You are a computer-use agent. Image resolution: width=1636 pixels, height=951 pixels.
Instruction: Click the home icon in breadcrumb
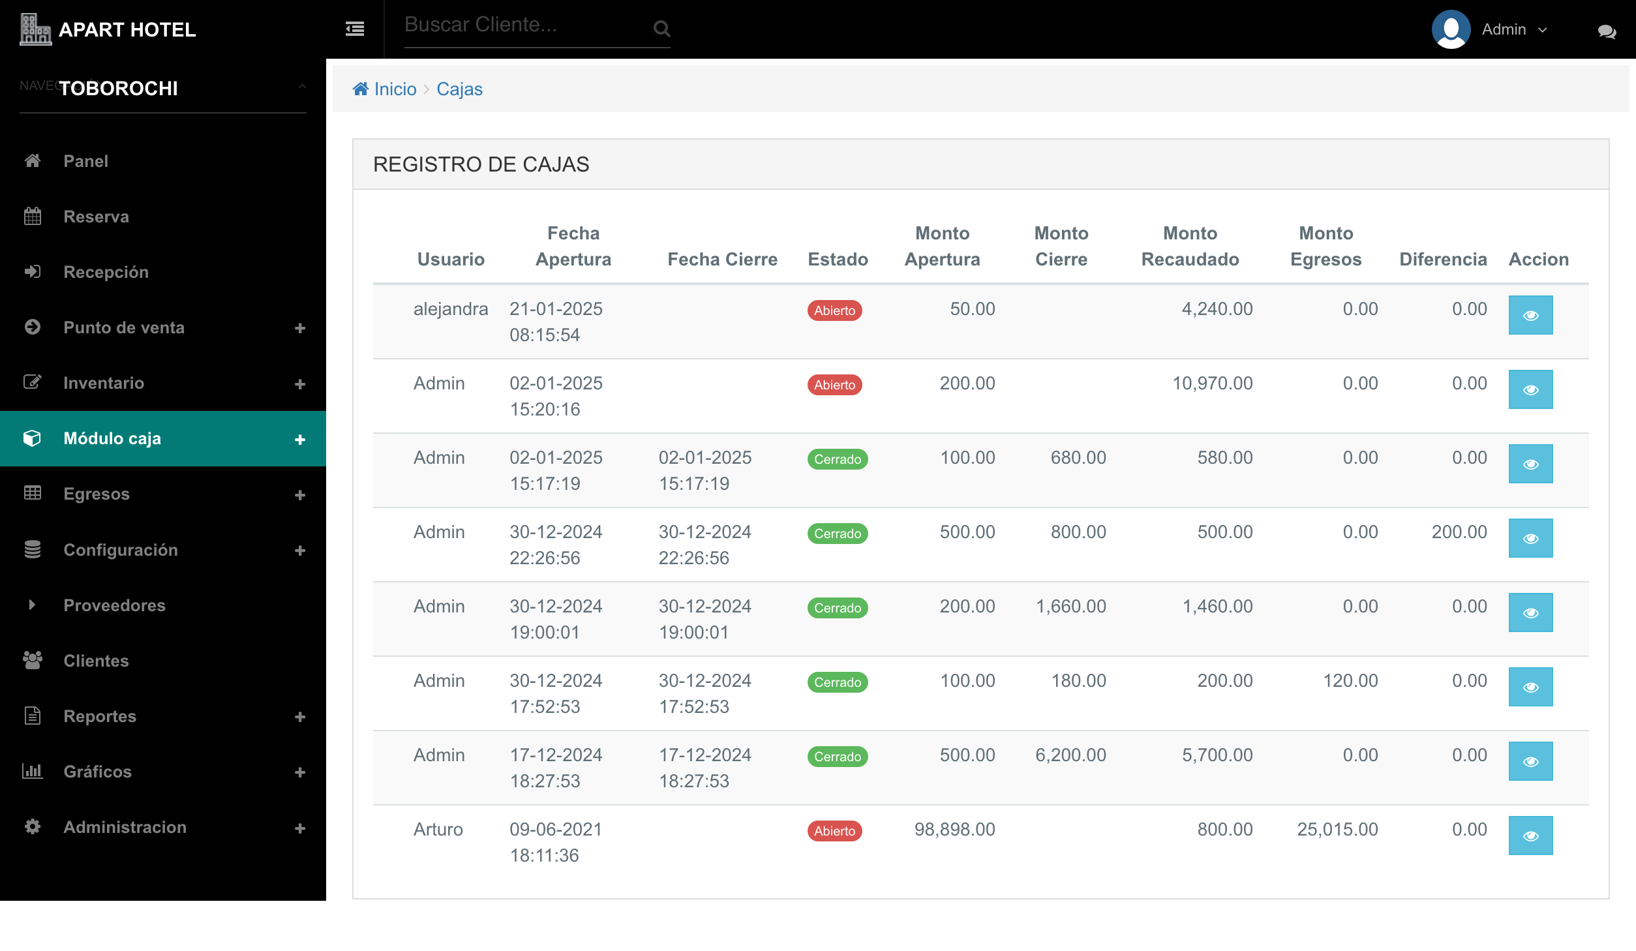point(360,89)
